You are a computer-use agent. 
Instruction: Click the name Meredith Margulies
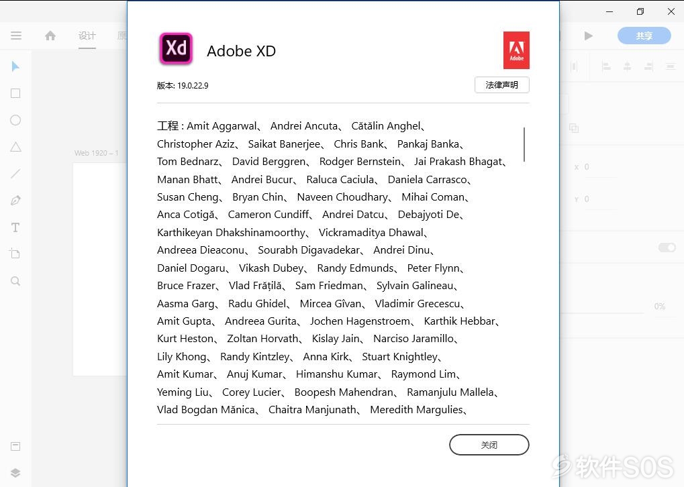416,410
